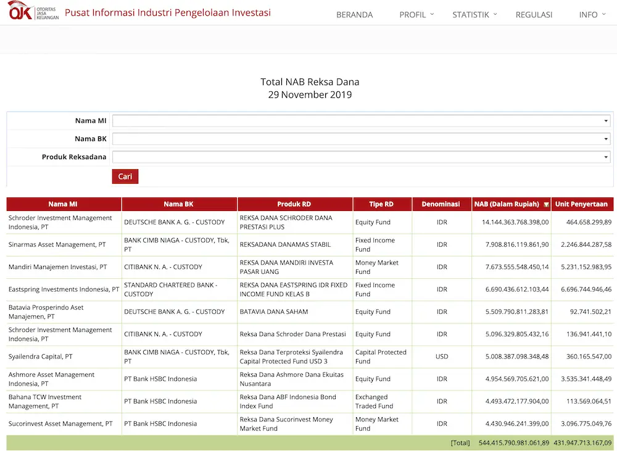
Task: Click the sort arrow in NAB column header
Action: pos(546,204)
